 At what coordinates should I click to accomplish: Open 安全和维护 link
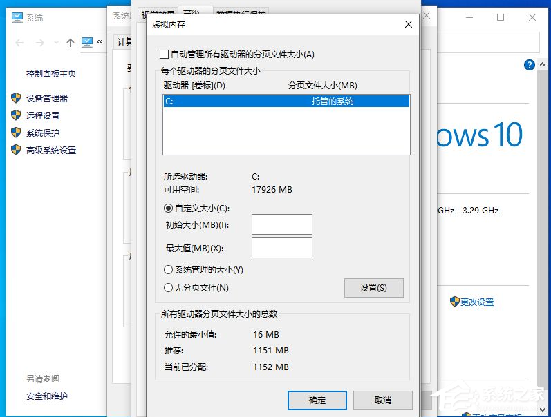point(47,396)
